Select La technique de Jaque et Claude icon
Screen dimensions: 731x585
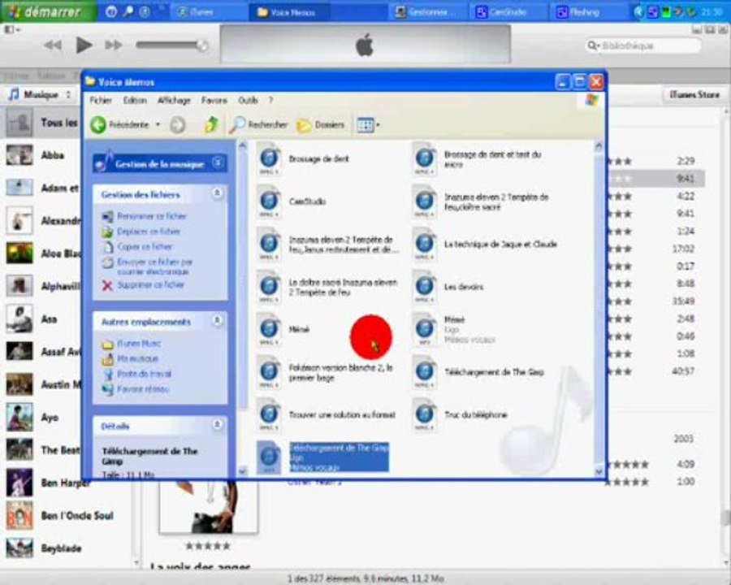click(x=425, y=244)
